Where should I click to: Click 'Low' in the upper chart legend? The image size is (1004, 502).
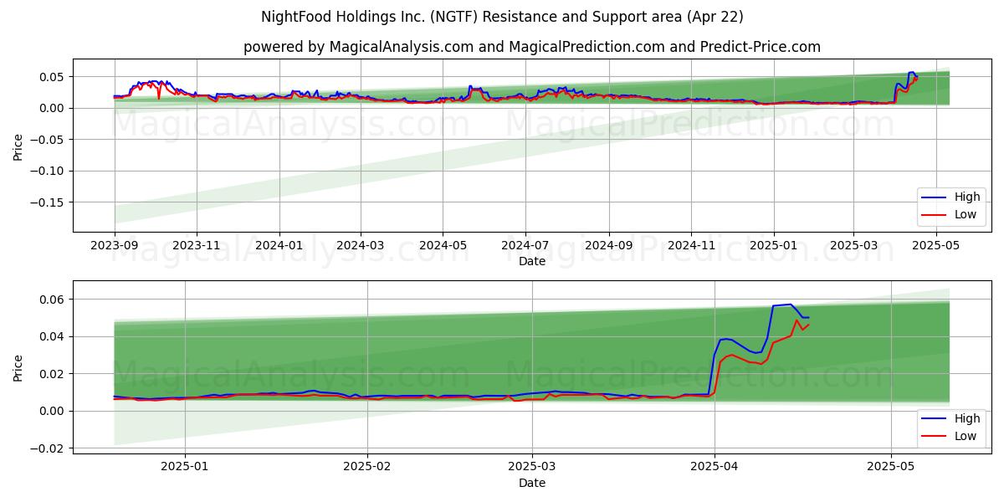[966, 215]
